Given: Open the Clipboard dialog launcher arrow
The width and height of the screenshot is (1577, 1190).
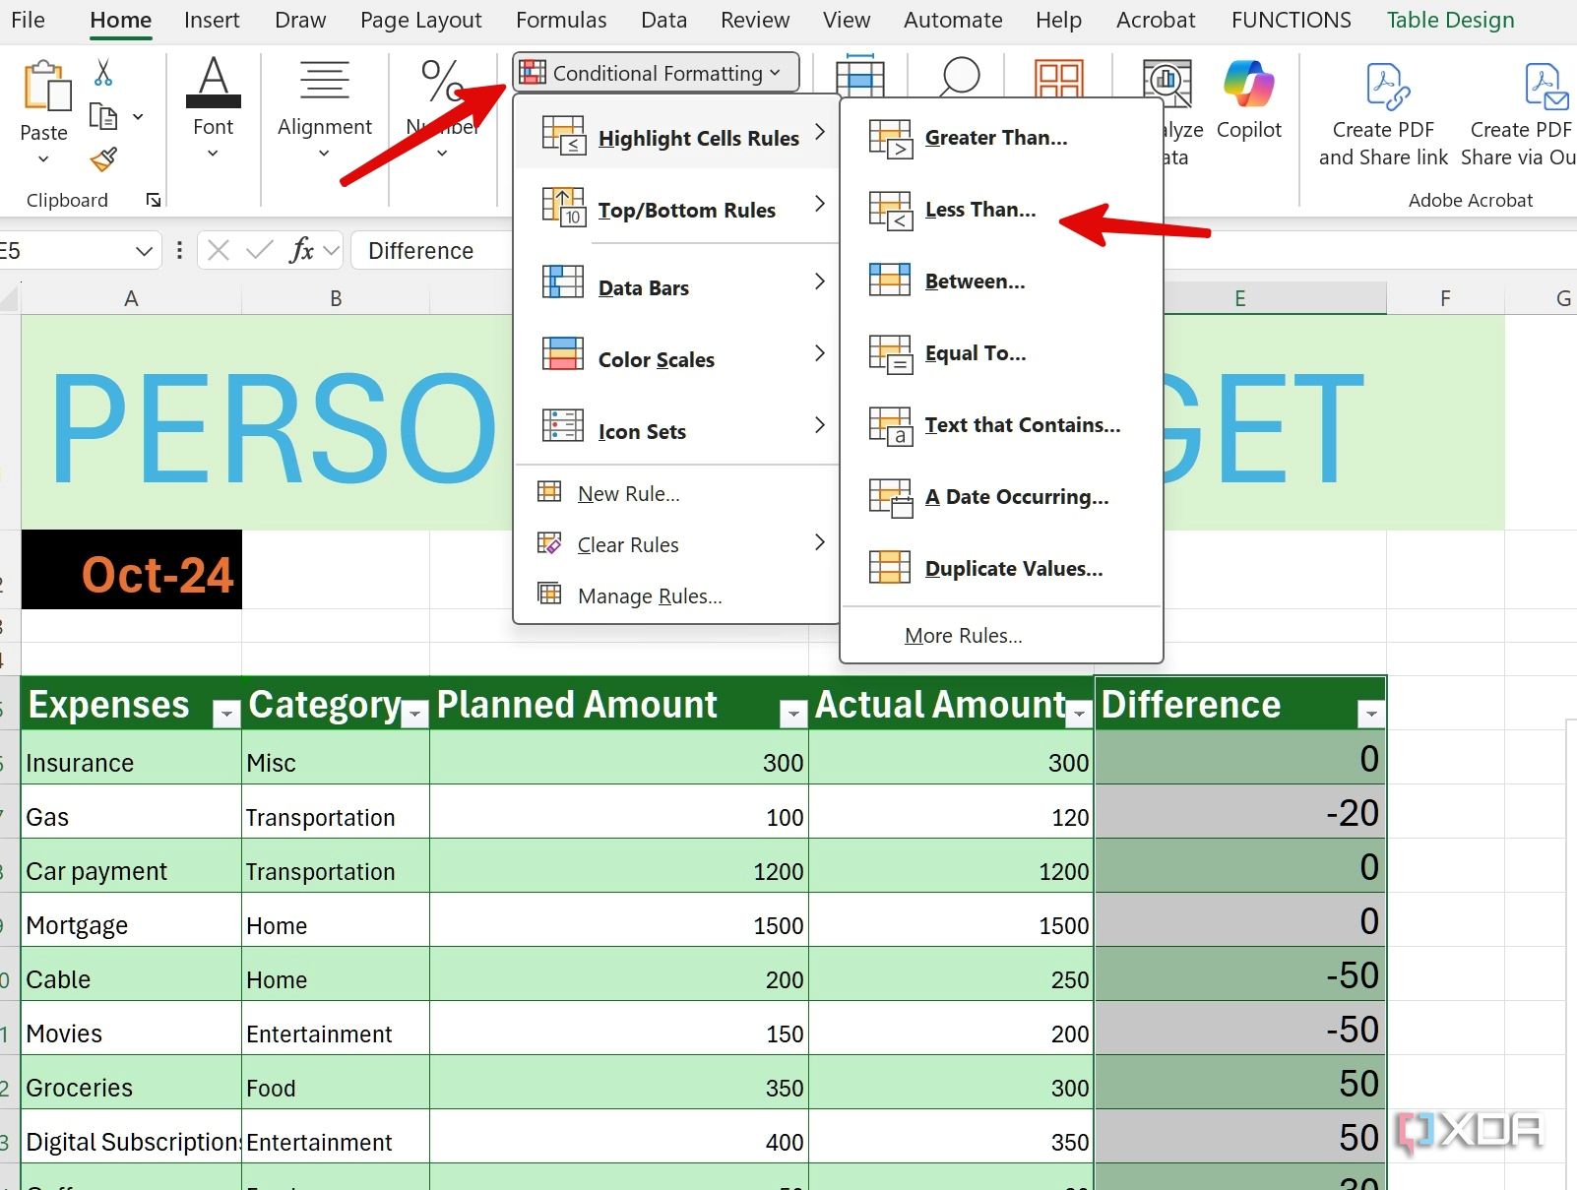Looking at the screenshot, I should click(x=154, y=200).
